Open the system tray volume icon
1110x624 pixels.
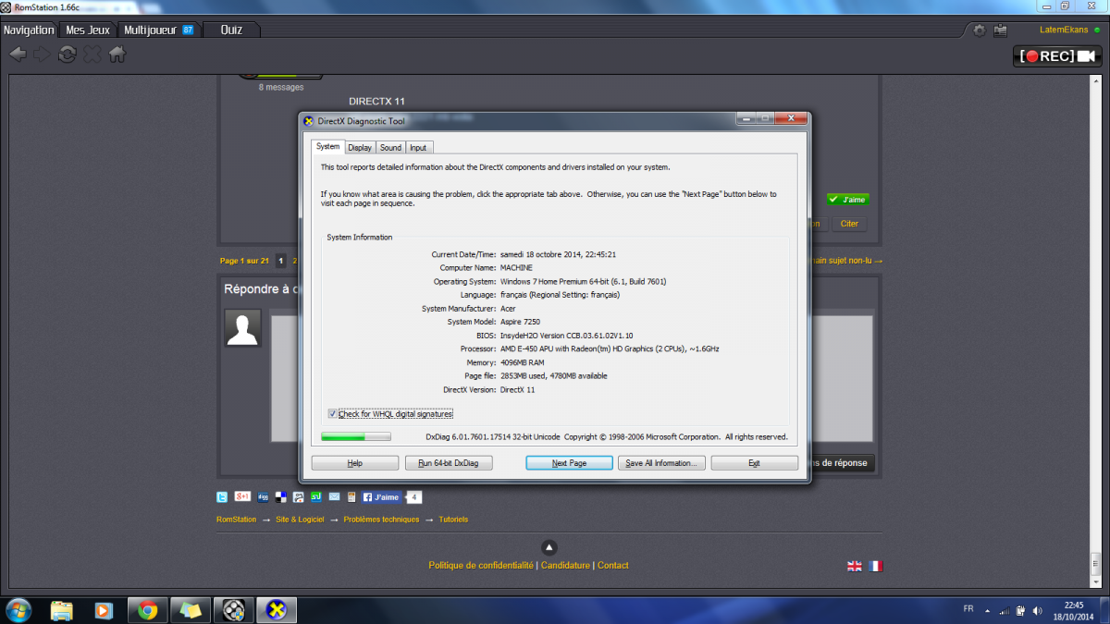point(1038,610)
